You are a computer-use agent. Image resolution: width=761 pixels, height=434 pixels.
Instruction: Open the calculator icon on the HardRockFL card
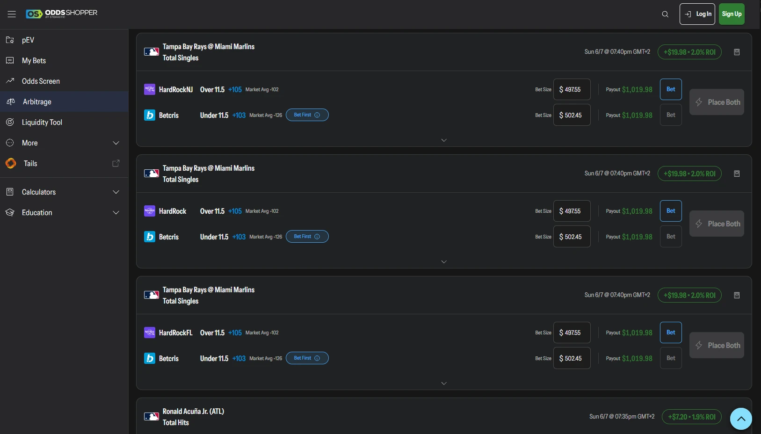(x=737, y=295)
